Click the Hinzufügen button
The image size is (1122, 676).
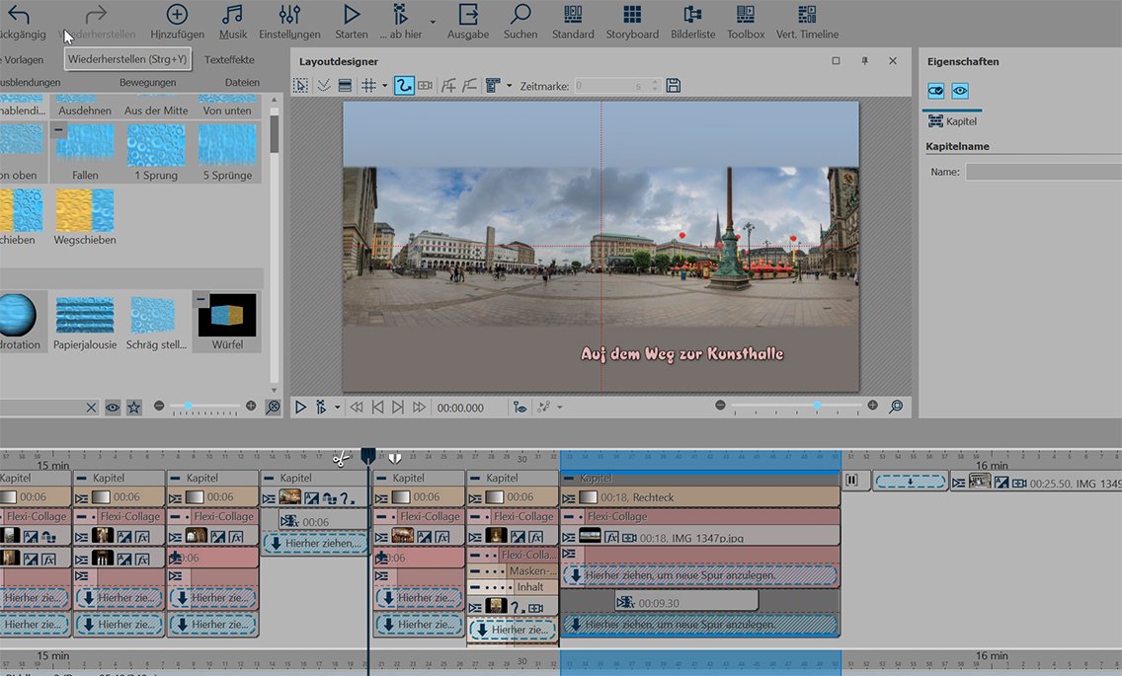pyautogui.click(x=177, y=21)
